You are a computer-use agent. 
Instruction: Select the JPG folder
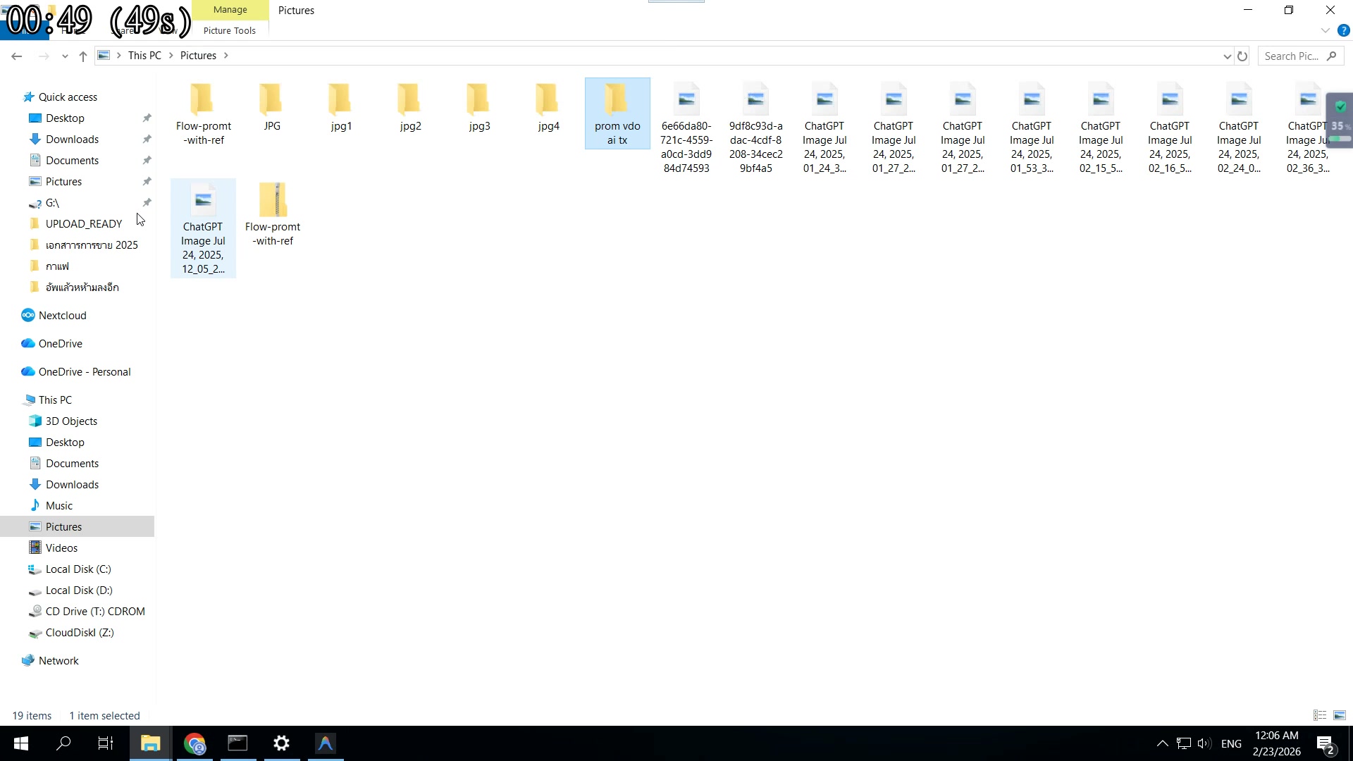(x=271, y=106)
